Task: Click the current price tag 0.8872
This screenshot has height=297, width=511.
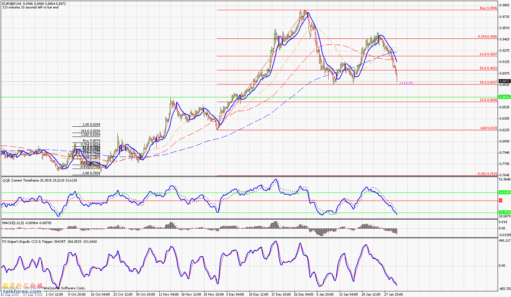Action: point(505,81)
